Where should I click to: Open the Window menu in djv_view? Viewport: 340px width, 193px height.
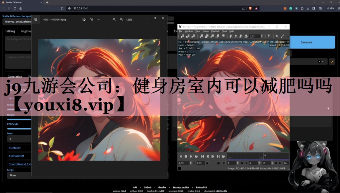[189, 32]
